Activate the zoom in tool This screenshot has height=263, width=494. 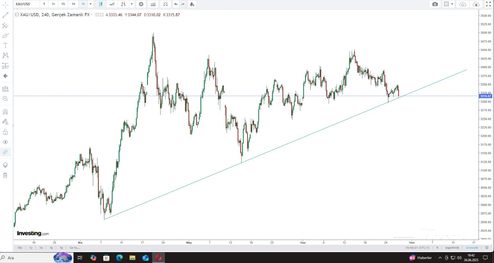(5, 99)
